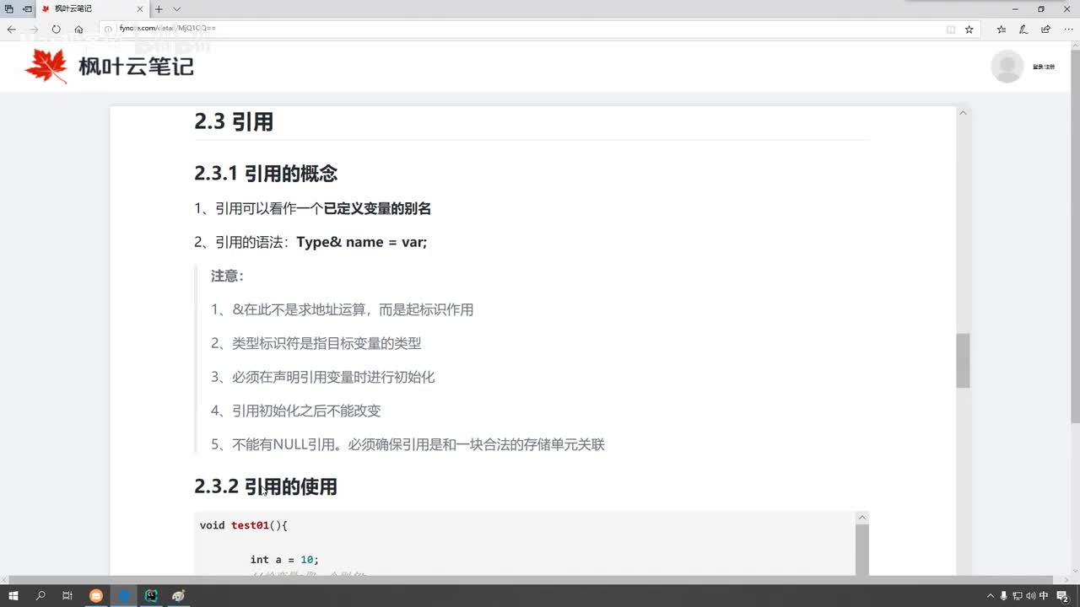This screenshot has height=607, width=1080.
Task: Click the set-aside tabs icon
Action: coord(9,8)
